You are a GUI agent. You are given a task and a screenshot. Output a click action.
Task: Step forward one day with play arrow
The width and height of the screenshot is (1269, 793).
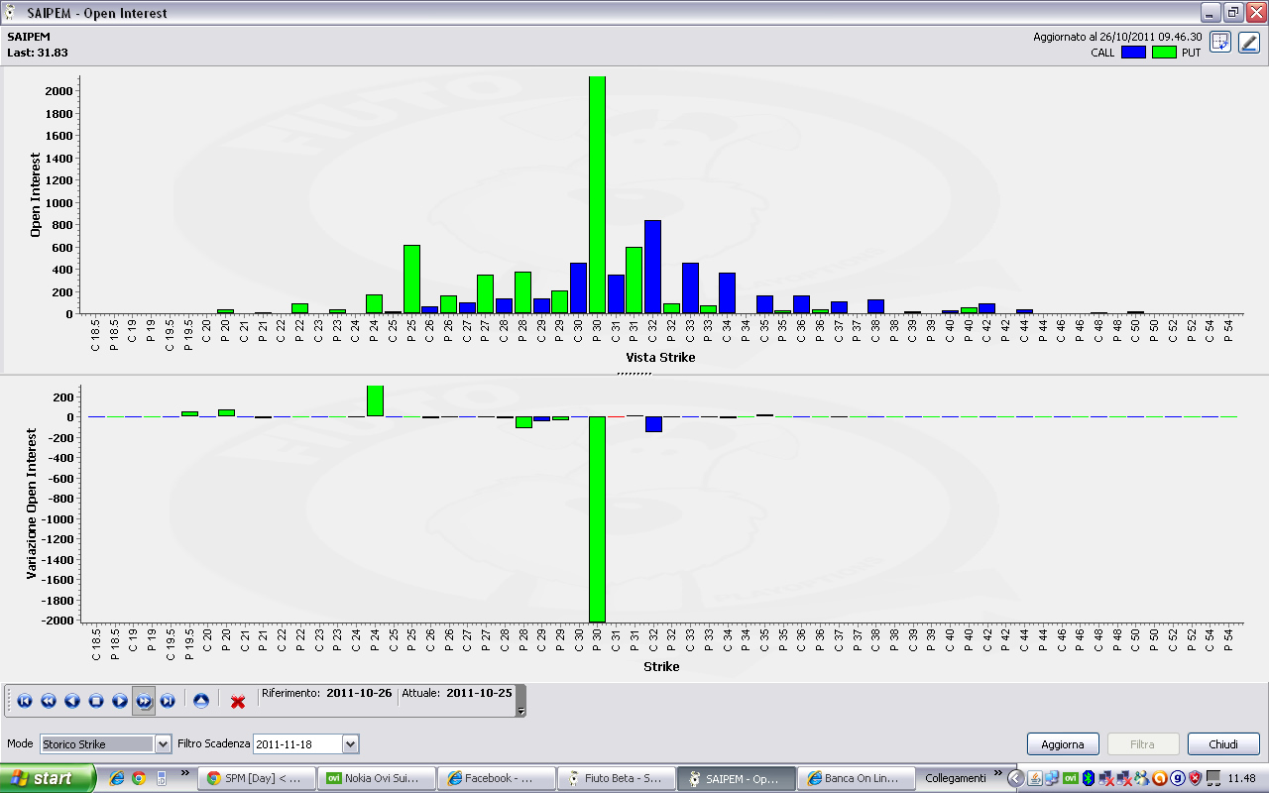(x=120, y=701)
